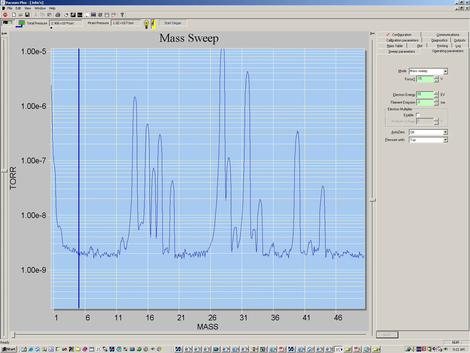The height and width of the screenshot is (353, 470).
Task: Open the AutoZero dropdown
Action: [x=445, y=132]
